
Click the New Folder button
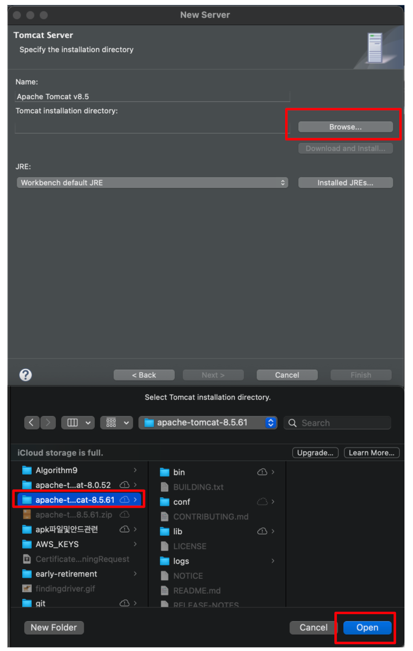[54, 627]
